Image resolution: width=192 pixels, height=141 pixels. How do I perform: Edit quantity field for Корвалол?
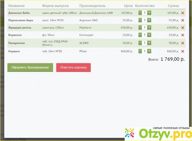[145, 35]
